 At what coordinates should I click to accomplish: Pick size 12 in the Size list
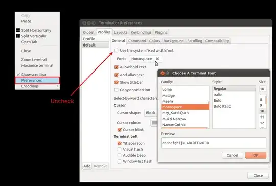tap(262, 123)
